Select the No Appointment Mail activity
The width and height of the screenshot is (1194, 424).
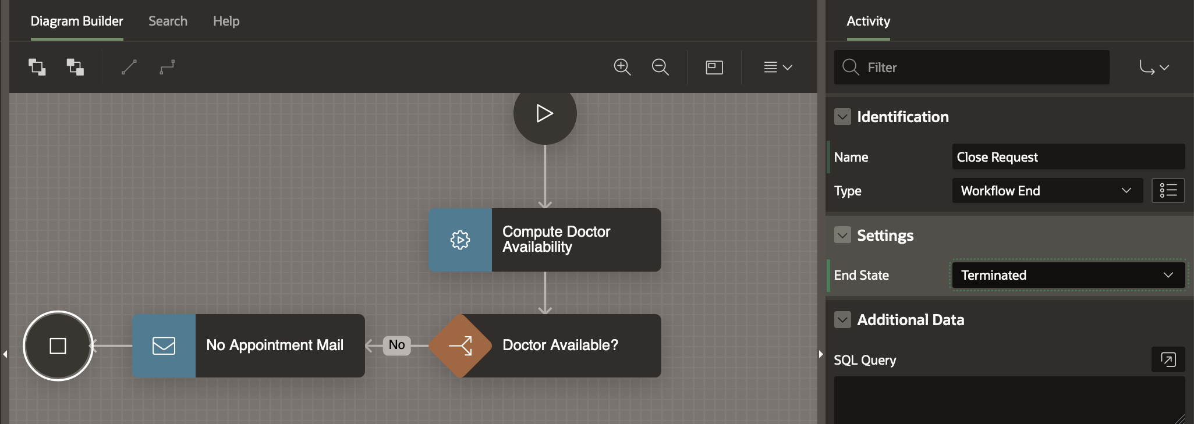point(249,346)
